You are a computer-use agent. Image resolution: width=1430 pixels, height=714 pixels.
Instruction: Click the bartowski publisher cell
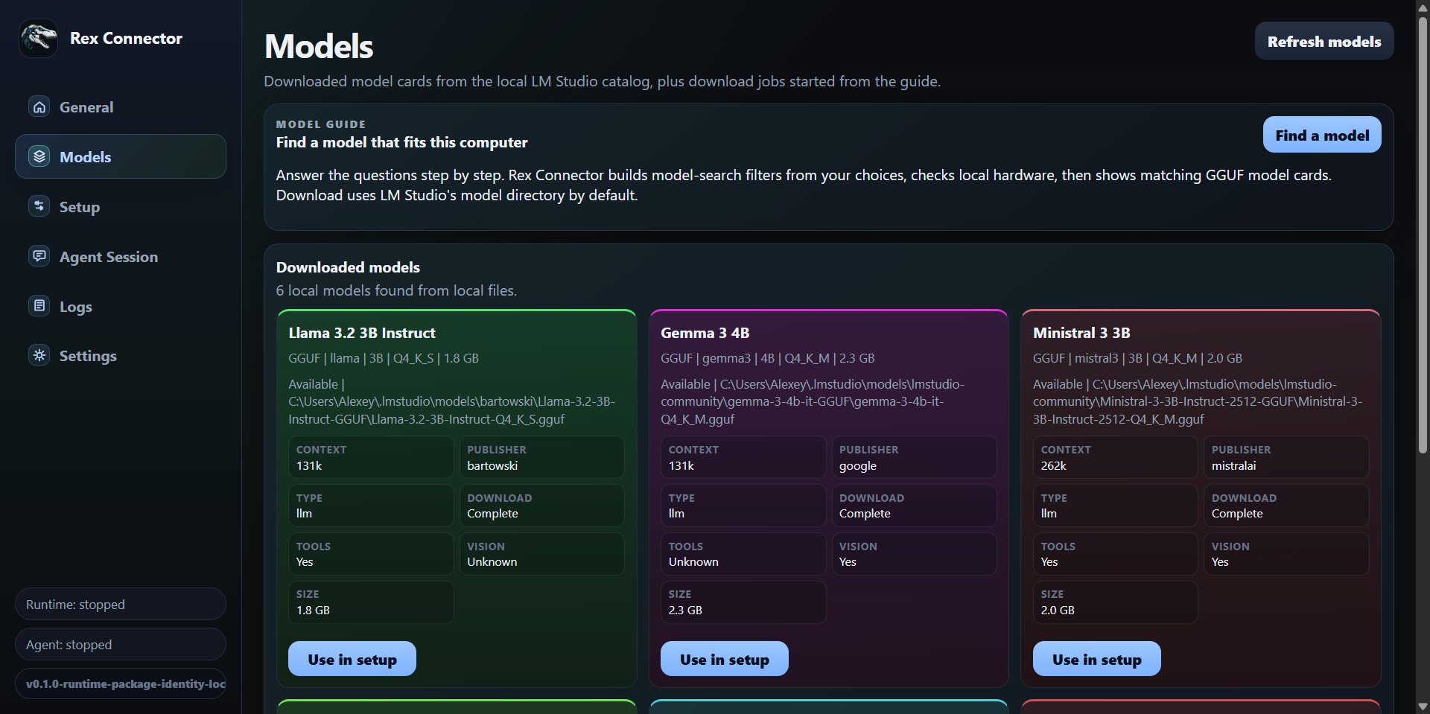542,457
